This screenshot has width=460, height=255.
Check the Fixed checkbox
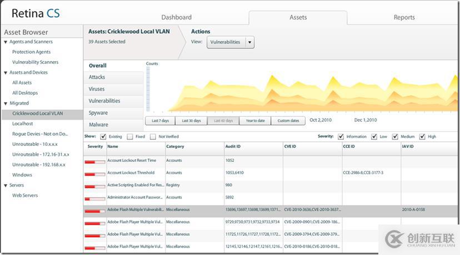130,137
